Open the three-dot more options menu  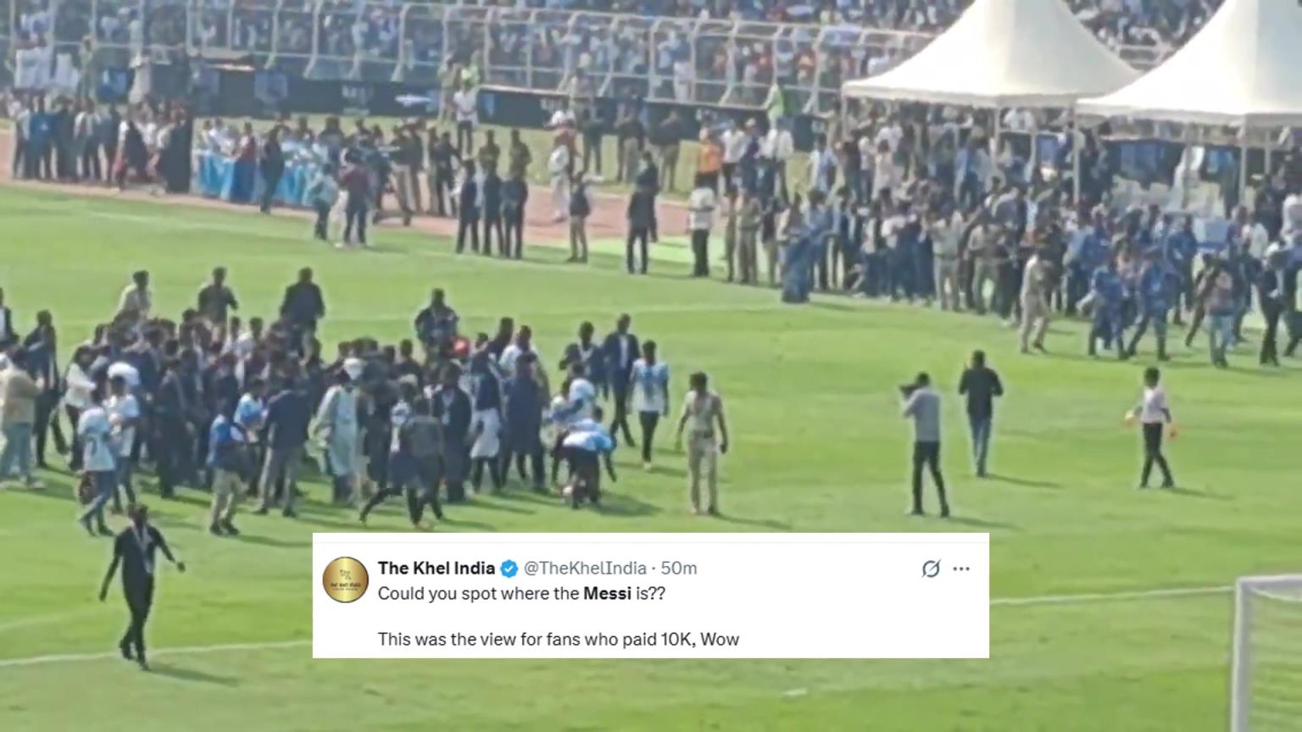(x=961, y=568)
